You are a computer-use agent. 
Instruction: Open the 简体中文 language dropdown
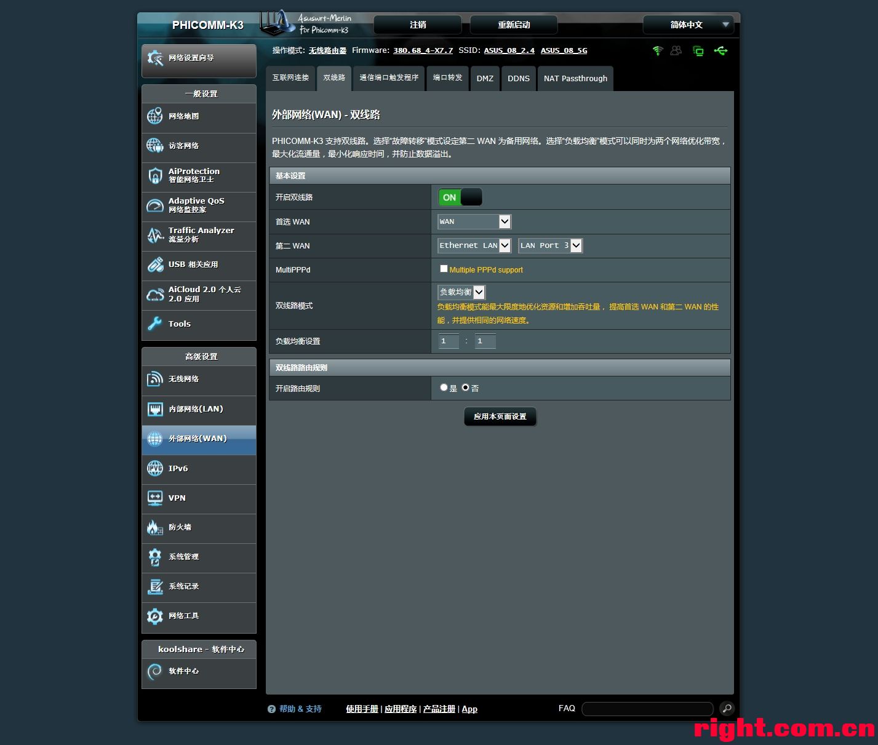(688, 25)
